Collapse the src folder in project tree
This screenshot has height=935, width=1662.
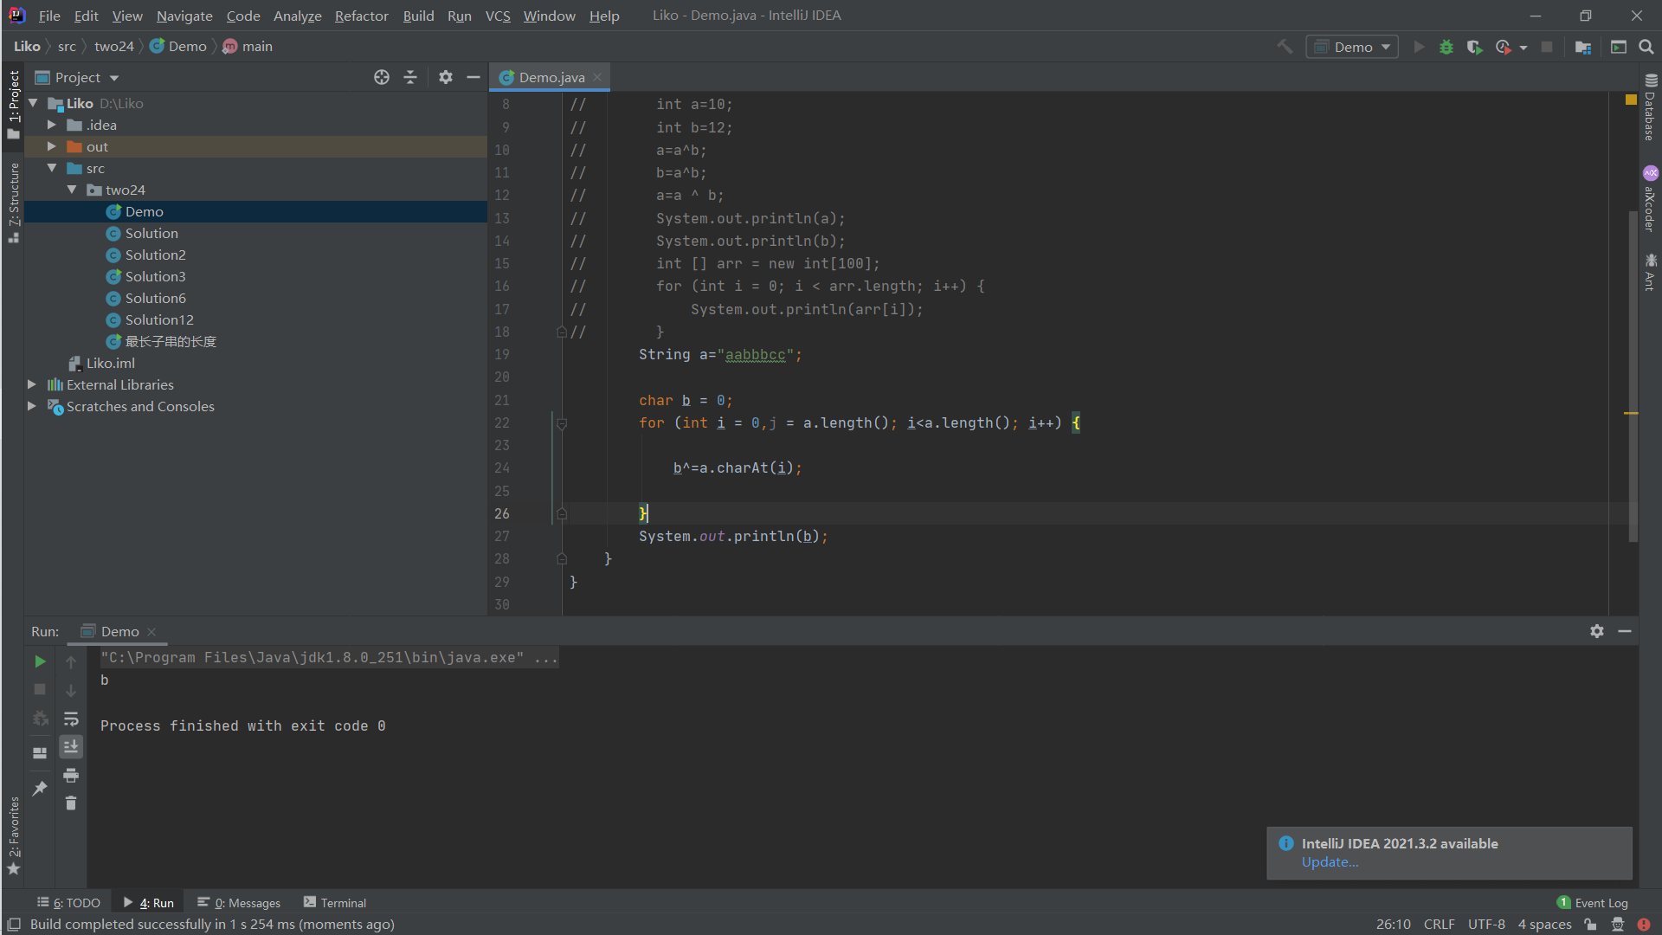coord(52,168)
